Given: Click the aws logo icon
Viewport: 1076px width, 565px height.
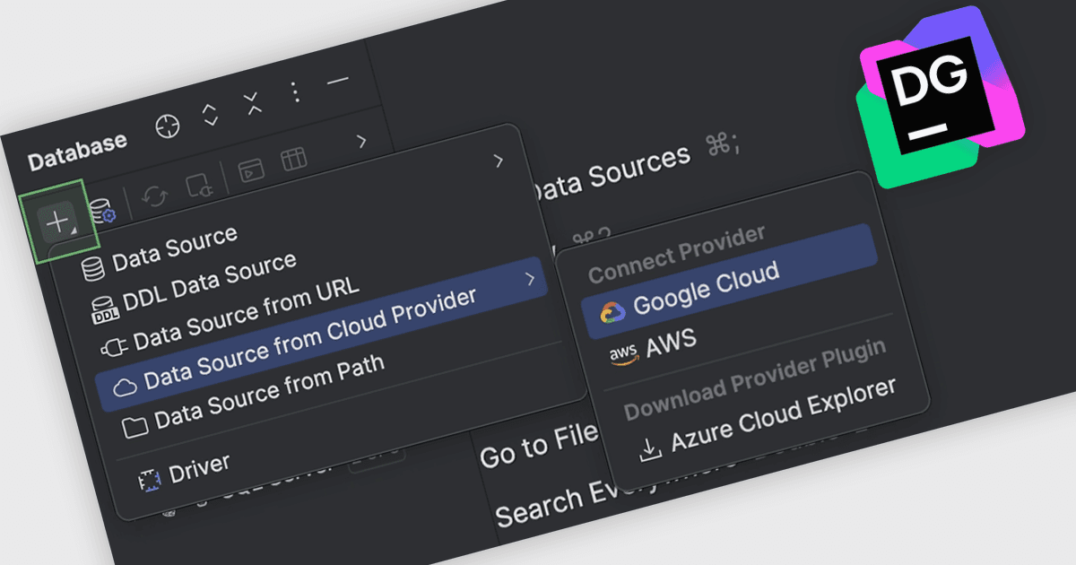Looking at the screenshot, I should (x=624, y=355).
